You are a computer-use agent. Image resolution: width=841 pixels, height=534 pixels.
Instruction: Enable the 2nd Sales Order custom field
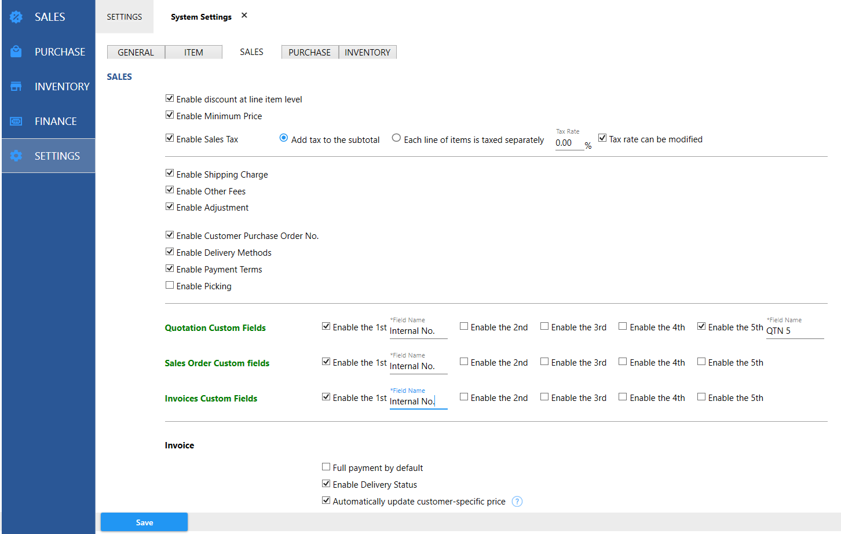[x=464, y=362]
